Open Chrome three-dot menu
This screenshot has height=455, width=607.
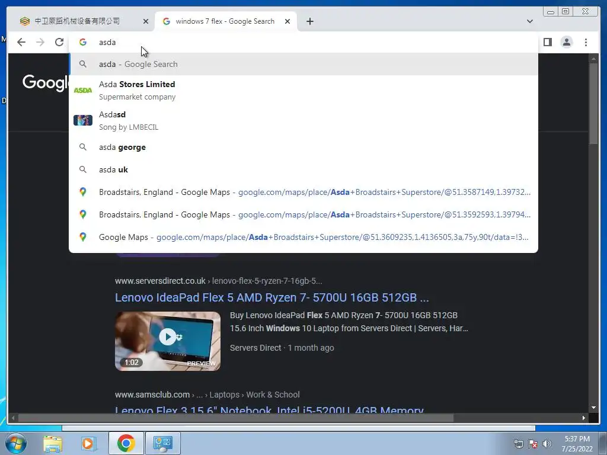tap(586, 42)
